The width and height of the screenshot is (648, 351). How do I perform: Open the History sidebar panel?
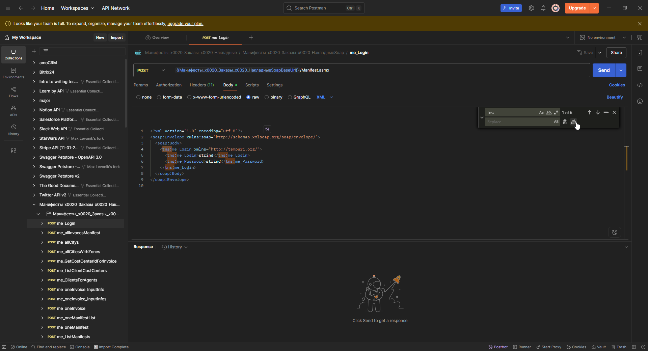13,130
